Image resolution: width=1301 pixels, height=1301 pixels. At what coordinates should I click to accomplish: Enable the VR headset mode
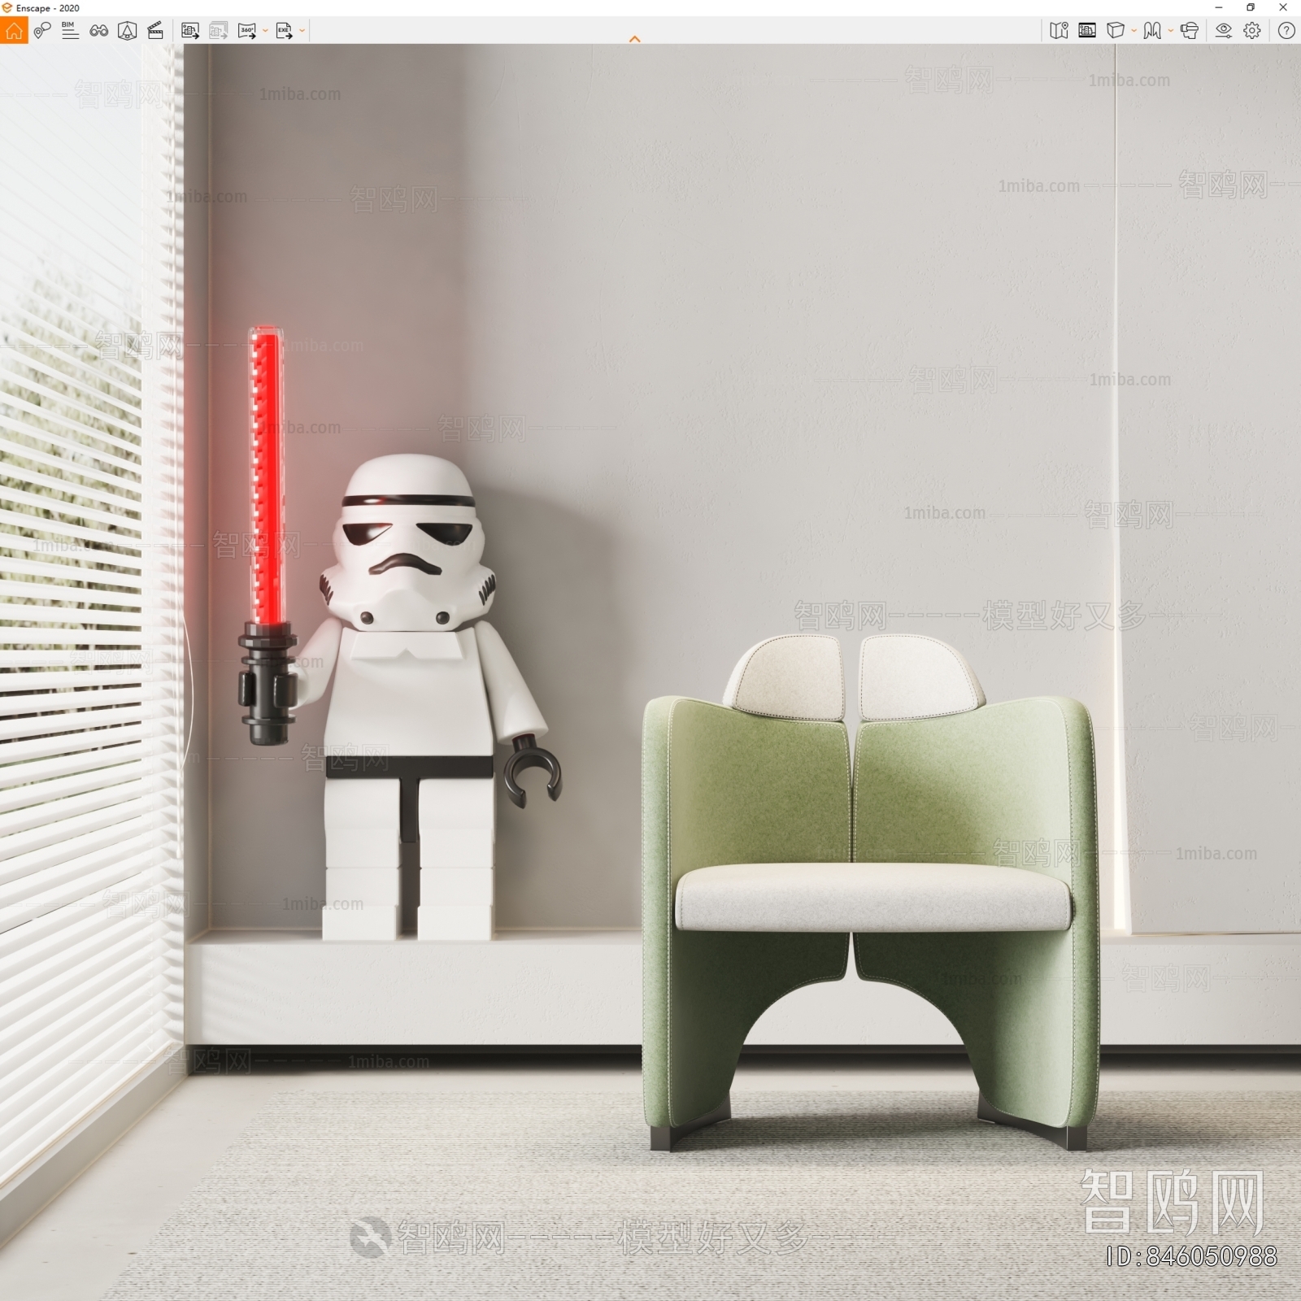pos(1190,31)
